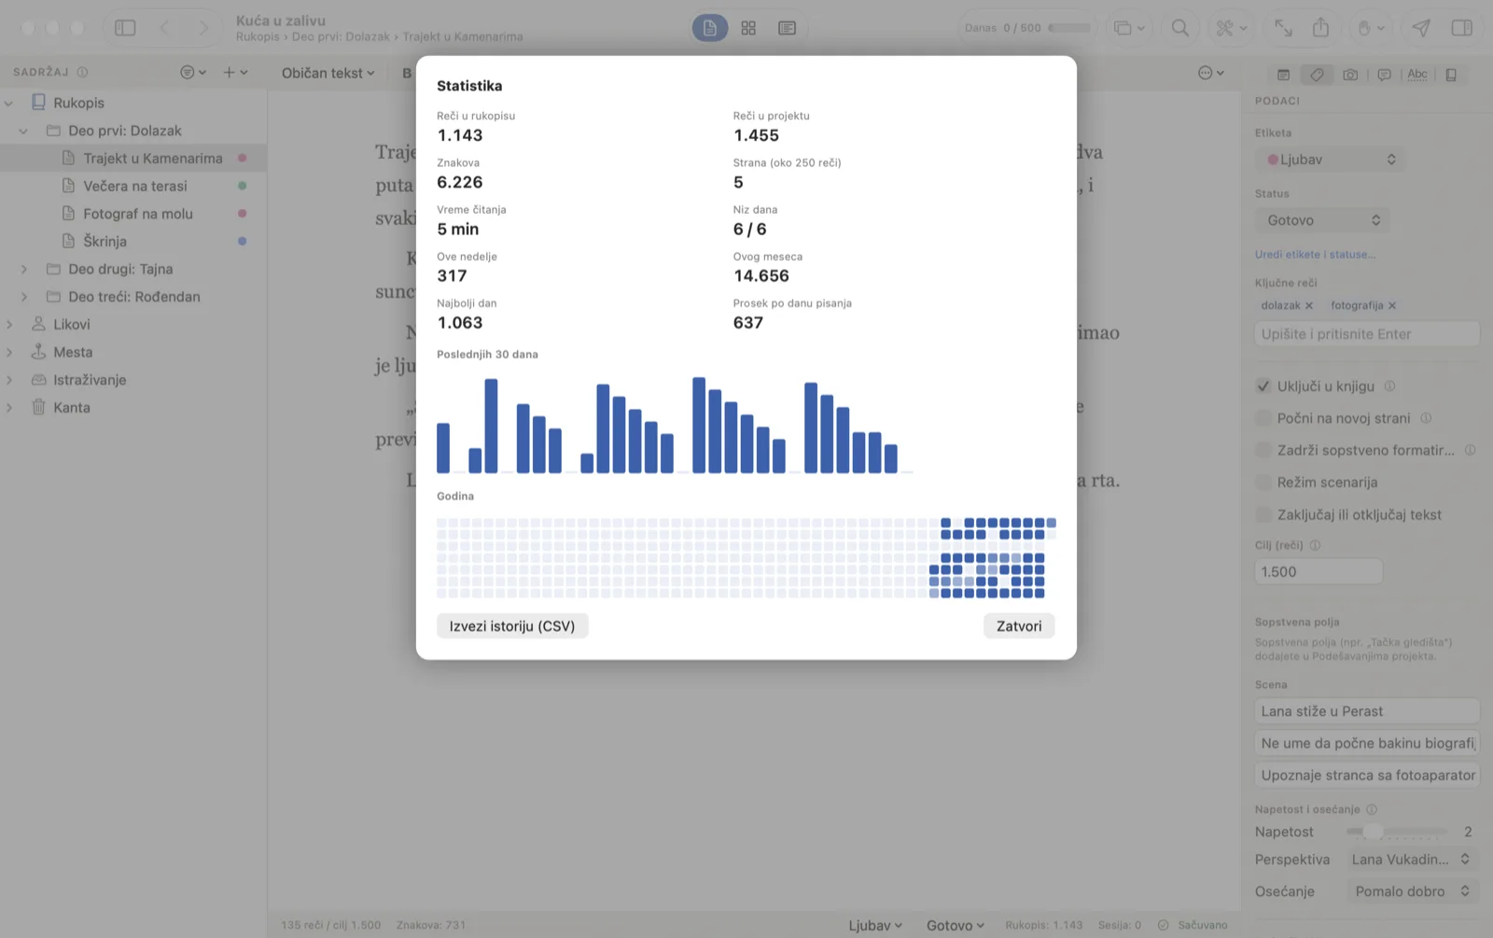The width and height of the screenshot is (1493, 938).
Task: Close the dialog with Zatvori button
Action: click(x=1019, y=626)
